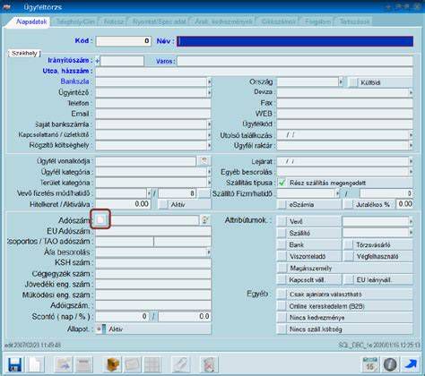Click the round info icon
This screenshot has height=376, width=425.
coord(390,364)
